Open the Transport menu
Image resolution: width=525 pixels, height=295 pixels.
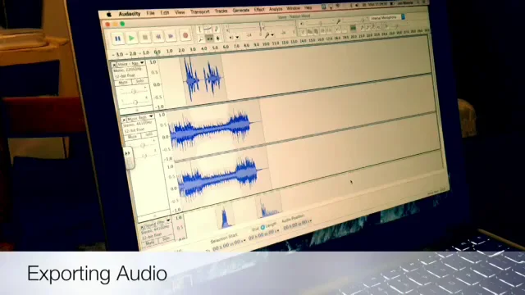[200, 11]
